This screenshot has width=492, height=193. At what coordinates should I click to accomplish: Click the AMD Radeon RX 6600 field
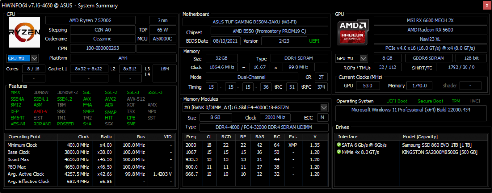tap(430, 30)
